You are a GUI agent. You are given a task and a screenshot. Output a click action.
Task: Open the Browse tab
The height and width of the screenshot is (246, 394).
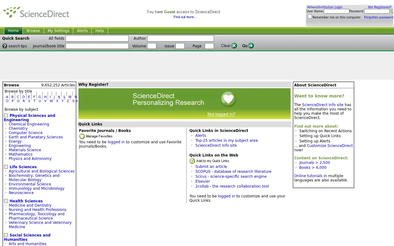[x=33, y=31]
